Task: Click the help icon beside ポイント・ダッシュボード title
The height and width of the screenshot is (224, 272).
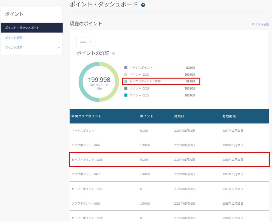Action: (x=143, y=5)
